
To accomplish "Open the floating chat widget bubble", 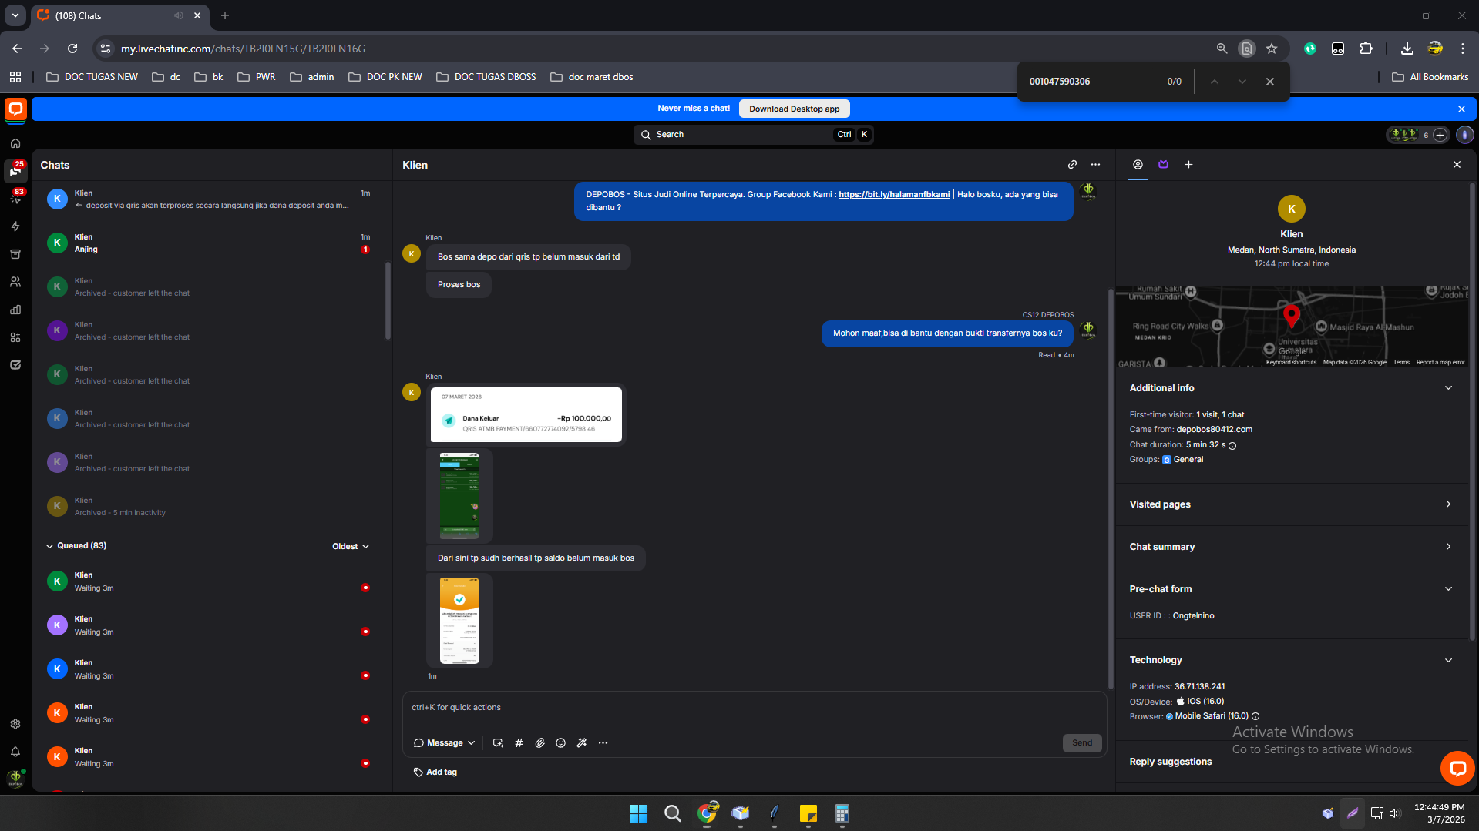I will (1457, 768).
